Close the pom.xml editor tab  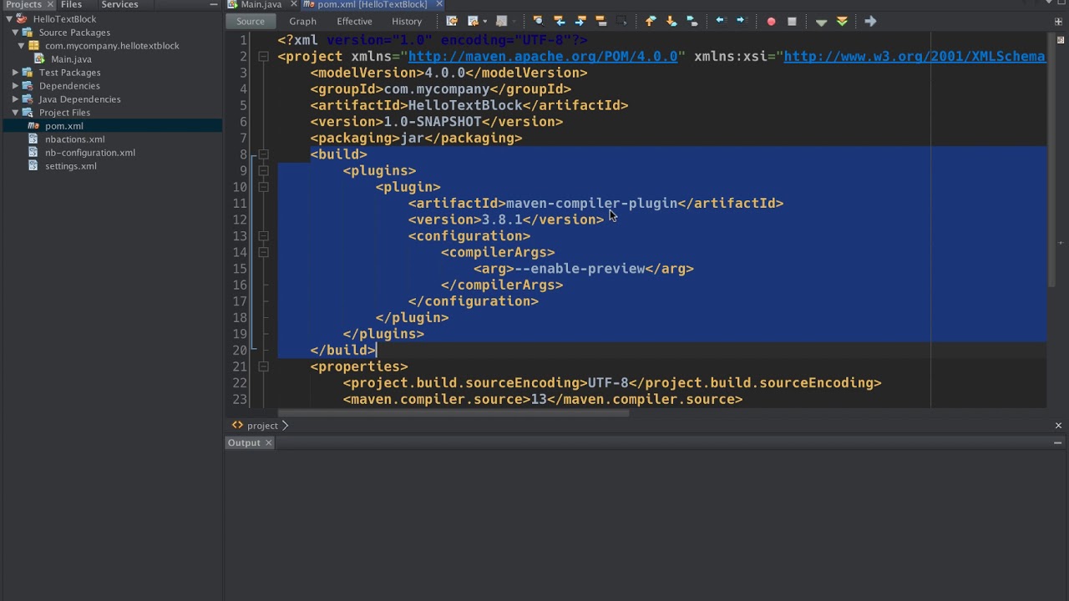click(439, 4)
